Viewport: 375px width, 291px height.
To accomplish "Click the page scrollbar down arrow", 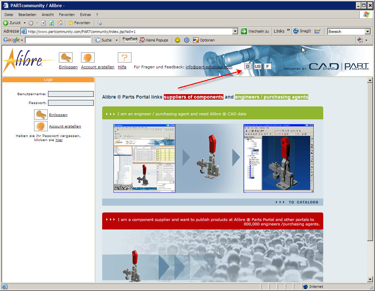I will click(x=370, y=279).
